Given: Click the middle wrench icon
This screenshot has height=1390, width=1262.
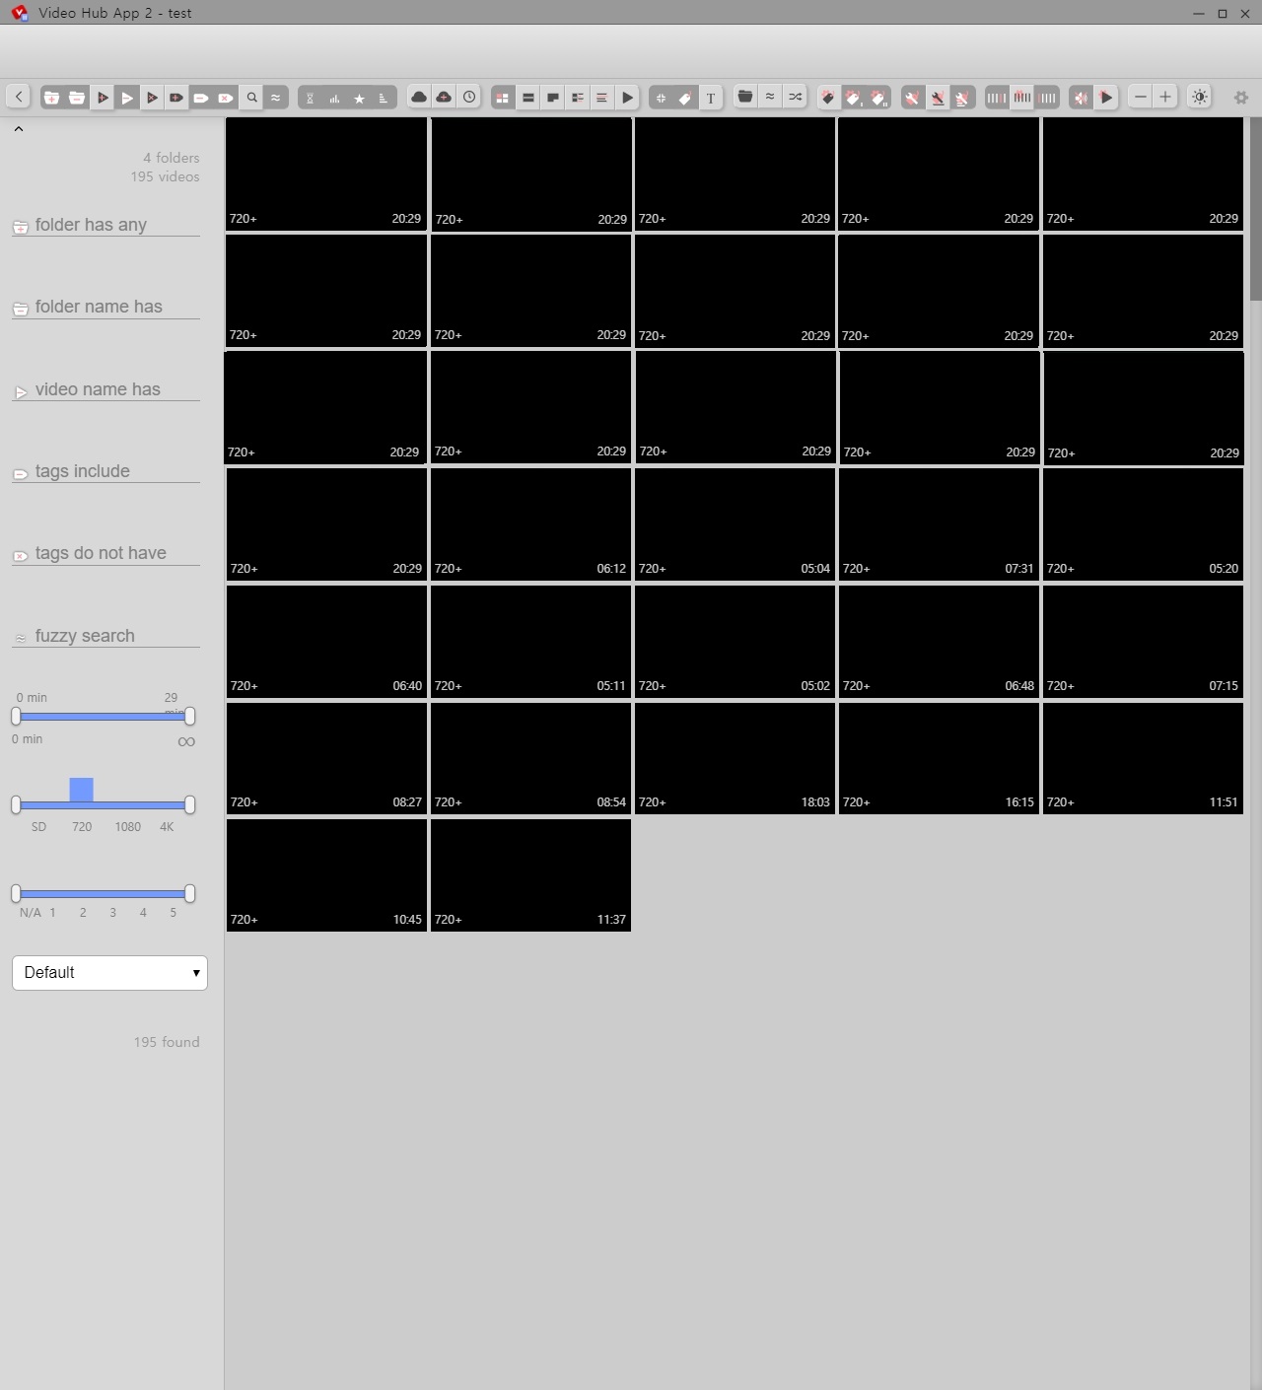Looking at the screenshot, I should coord(938,98).
